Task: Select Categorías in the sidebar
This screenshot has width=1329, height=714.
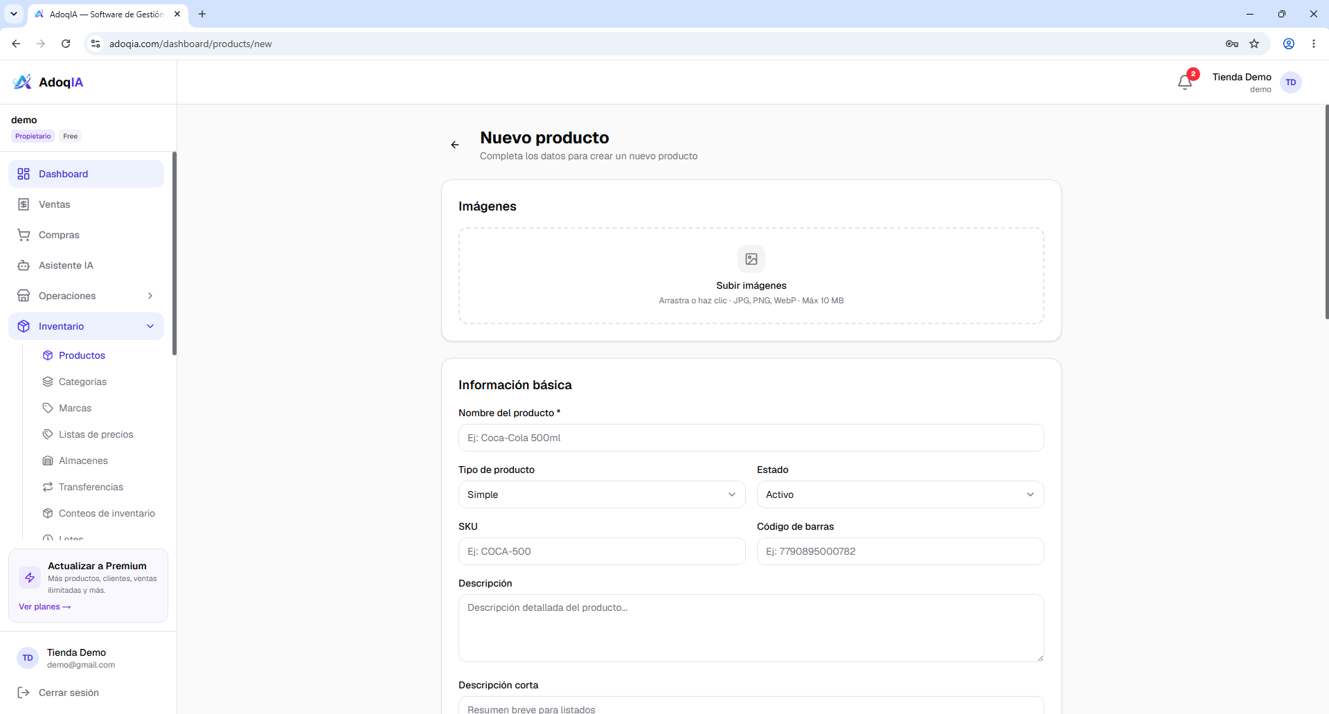Action: click(x=82, y=382)
